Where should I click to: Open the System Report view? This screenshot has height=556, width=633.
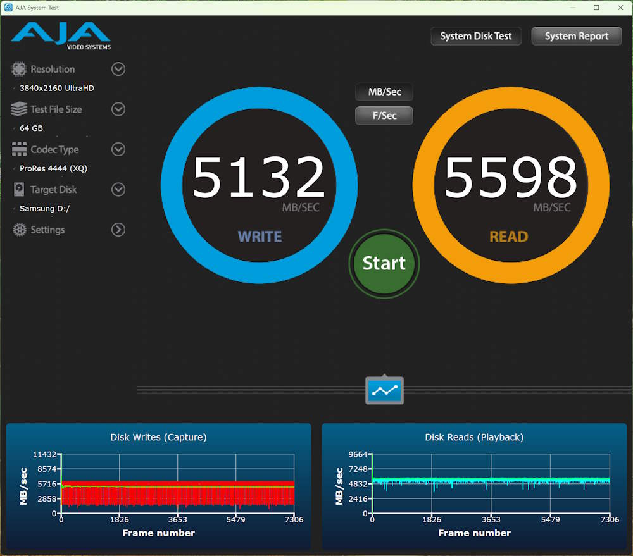pos(576,36)
